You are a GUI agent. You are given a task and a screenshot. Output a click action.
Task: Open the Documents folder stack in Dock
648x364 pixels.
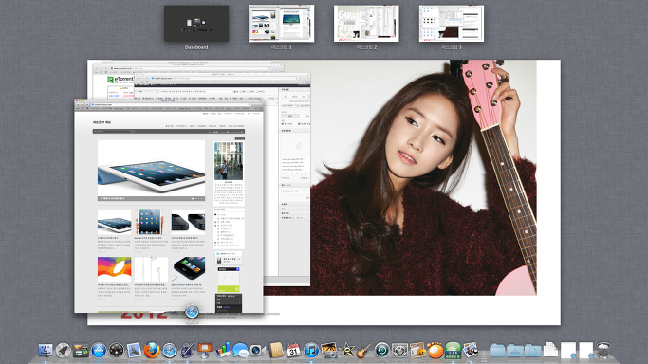pos(532,351)
